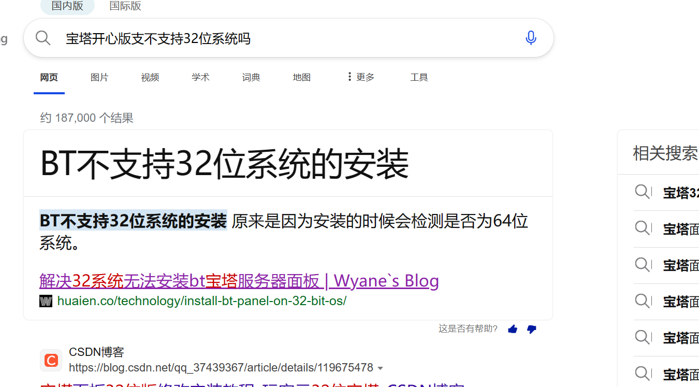
Task: Open the 学术 results tab
Action: pyautogui.click(x=200, y=78)
